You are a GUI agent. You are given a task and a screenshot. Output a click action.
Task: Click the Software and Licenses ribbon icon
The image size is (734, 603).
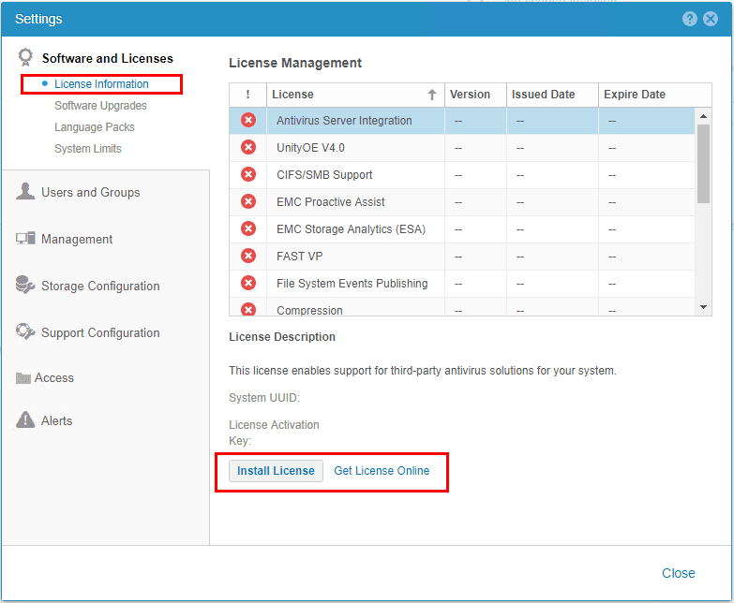point(26,58)
